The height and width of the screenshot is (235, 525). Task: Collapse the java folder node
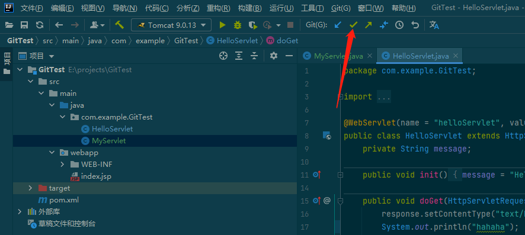tap(52, 105)
